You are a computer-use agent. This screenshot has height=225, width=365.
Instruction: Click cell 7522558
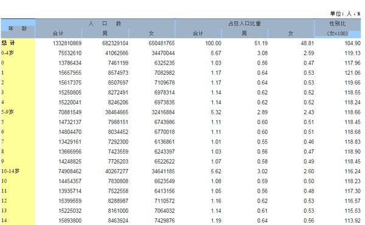118,191
